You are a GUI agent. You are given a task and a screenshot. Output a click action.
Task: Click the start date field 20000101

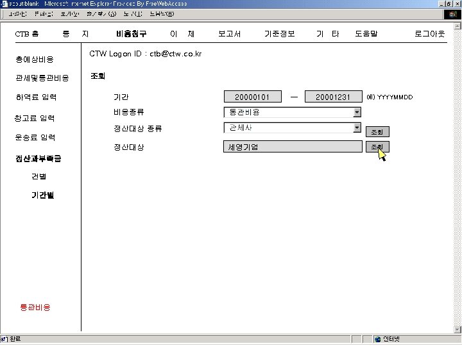tap(253, 97)
